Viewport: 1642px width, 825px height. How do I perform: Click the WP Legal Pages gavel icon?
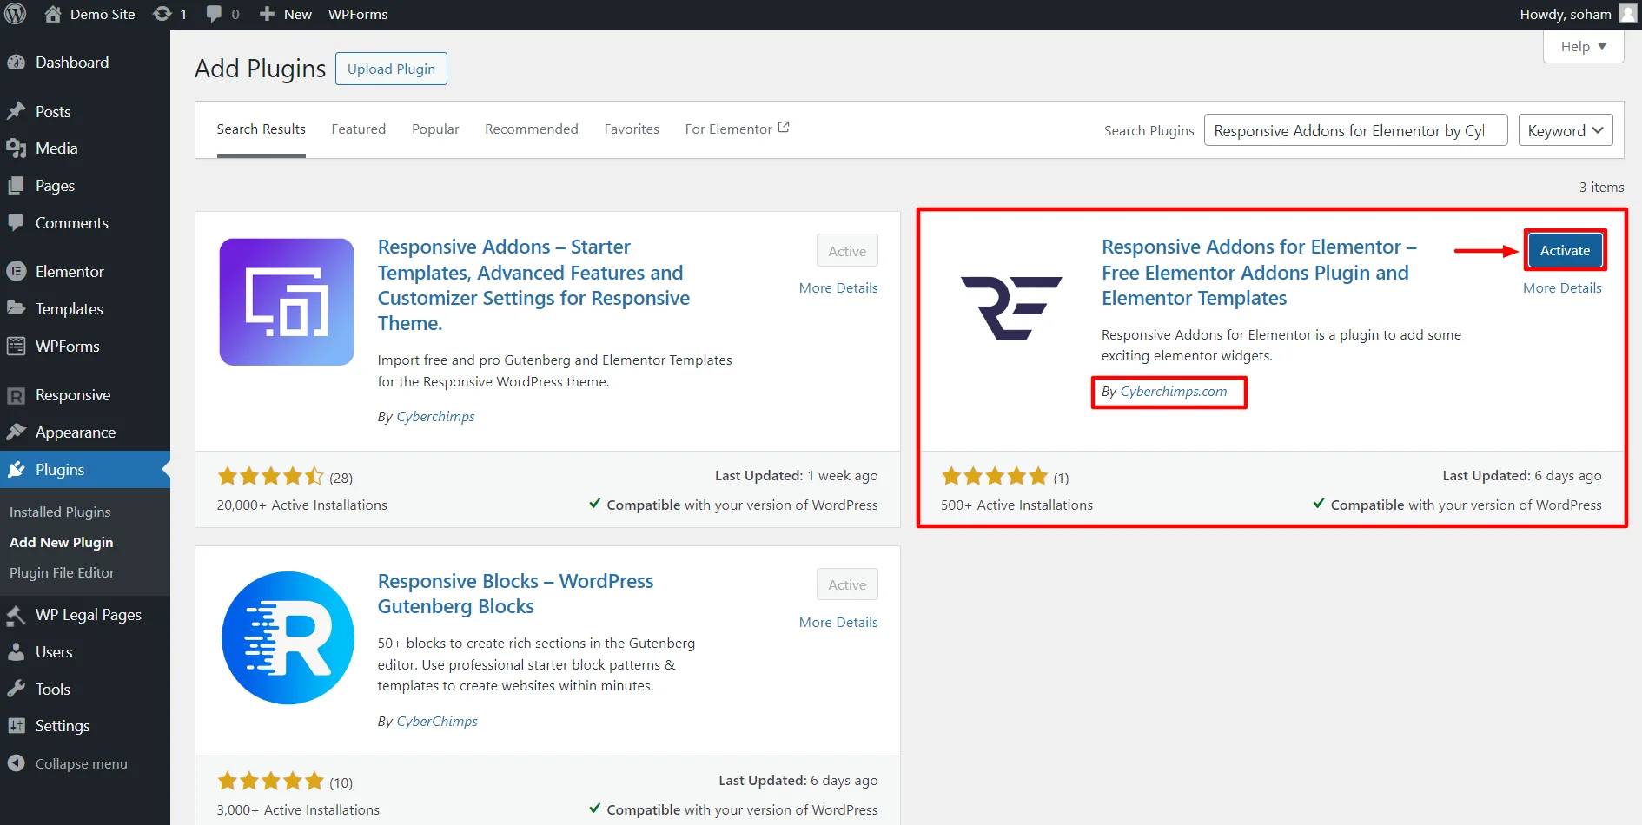pos(16,615)
